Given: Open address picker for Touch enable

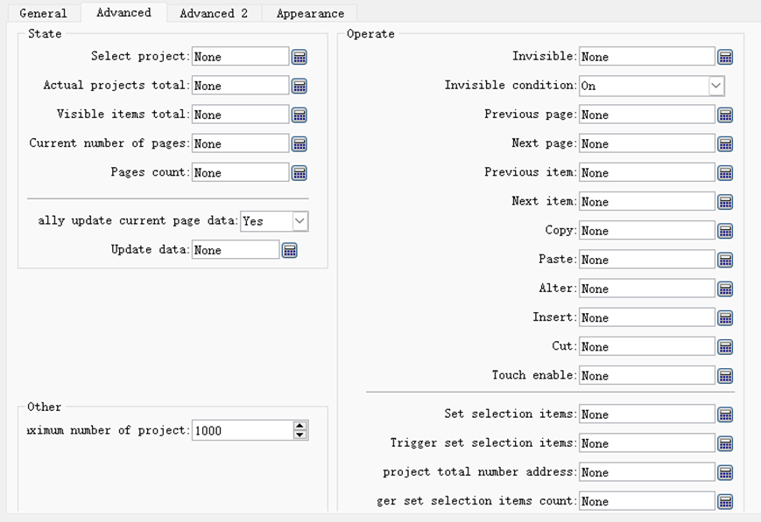Looking at the screenshot, I should pos(725,376).
